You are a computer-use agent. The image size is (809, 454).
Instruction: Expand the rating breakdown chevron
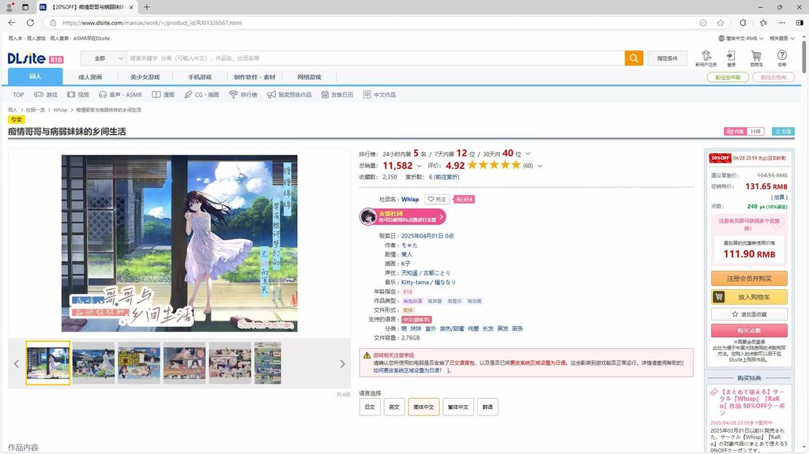click(540, 166)
